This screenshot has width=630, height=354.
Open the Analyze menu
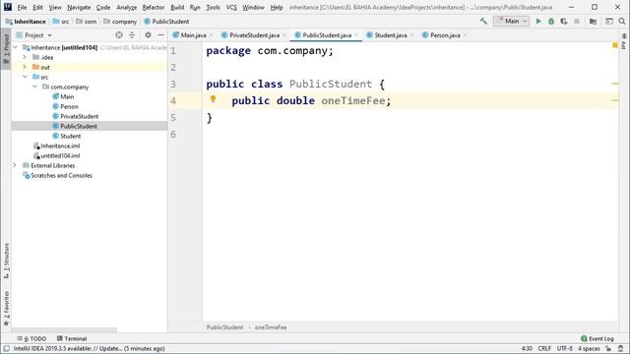click(127, 7)
